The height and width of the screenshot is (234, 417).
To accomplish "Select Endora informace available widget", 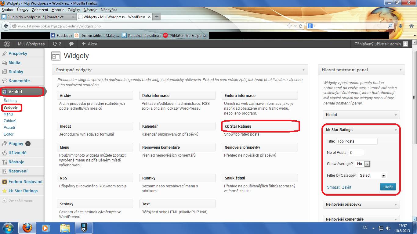I will click(260, 95).
